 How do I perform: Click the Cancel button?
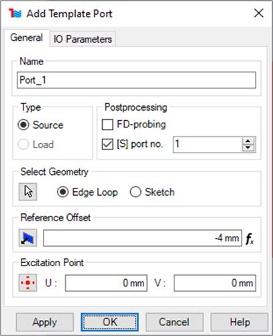coord(174,322)
